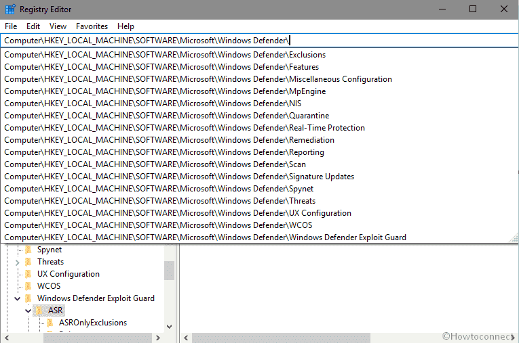The width and height of the screenshot is (519, 343).
Task: Select the Scan path suggestion
Action: click(x=259, y=164)
